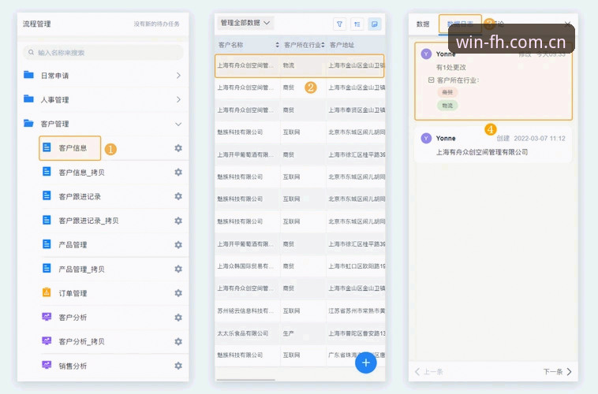598x394 pixels.
Task: Switch to the 数据 tab
Action: pyautogui.click(x=423, y=24)
